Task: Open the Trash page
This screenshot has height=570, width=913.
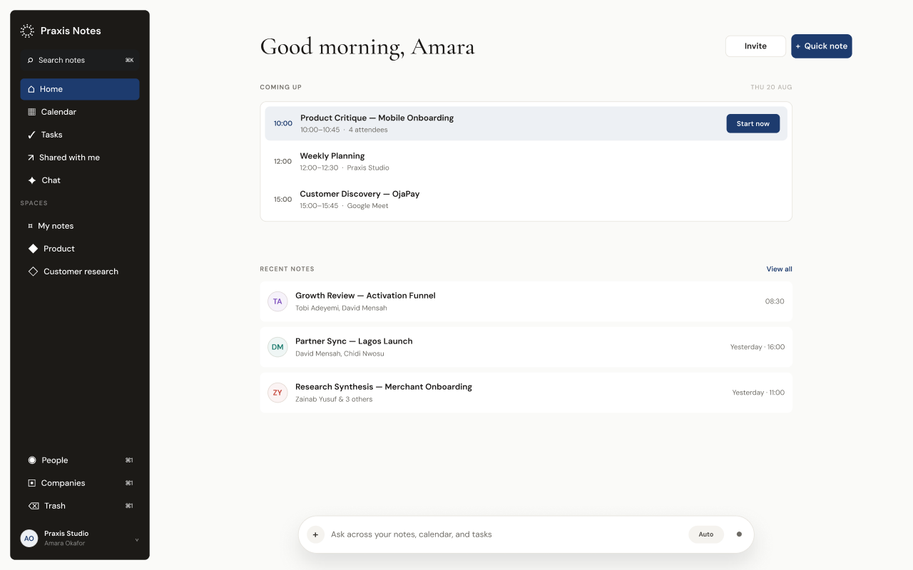Action: [x=80, y=506]
